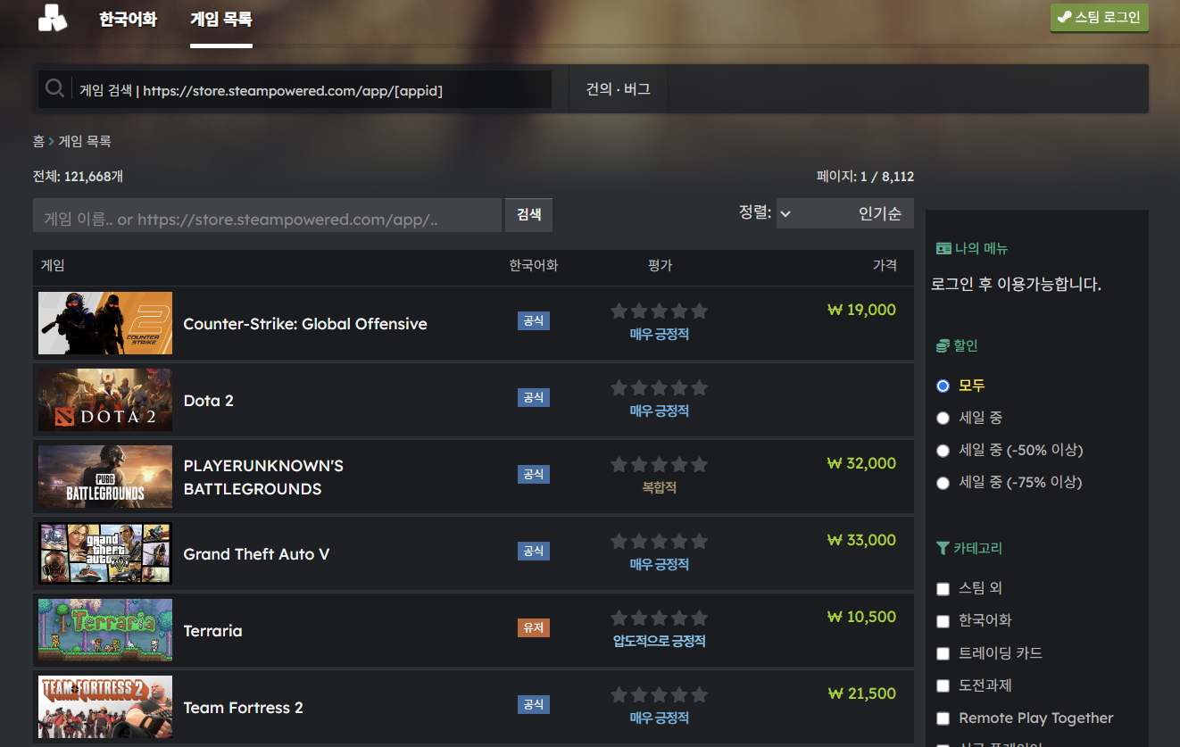Image resolution: width=1180 pixels, height=747 pixels.
Task: Click the 공식 badge for PLAYERUNKNOWN'S BATTLEGROUNDS
Action: pyautogui.click(x=534, y=474)
